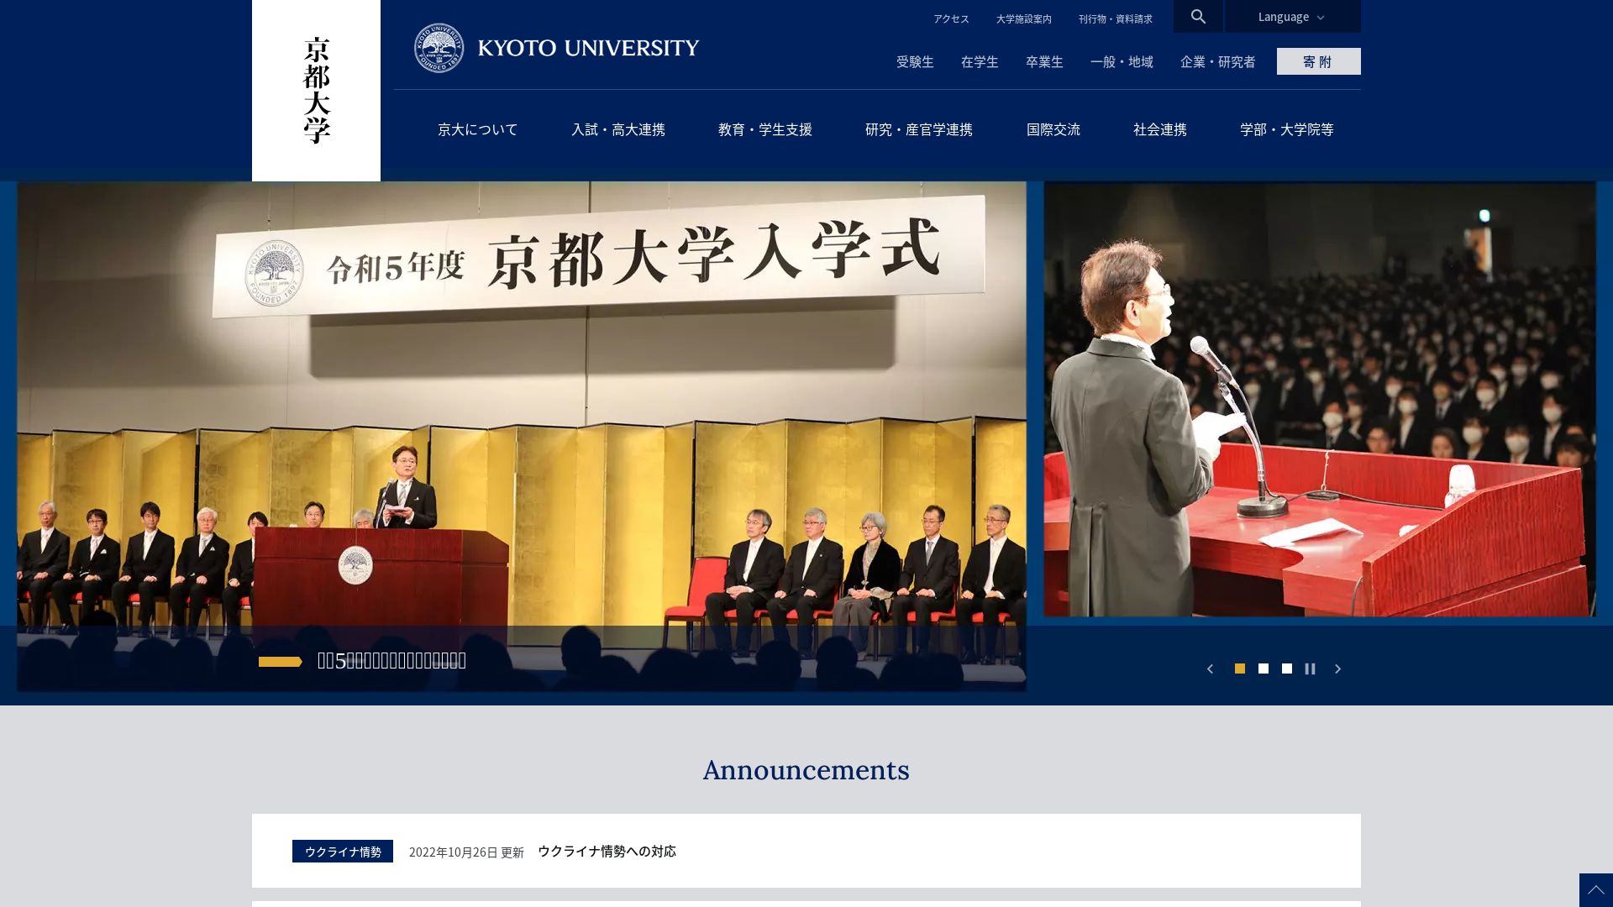
Task: Expand the Language dropdown
Action: (x=1292, y=16)
